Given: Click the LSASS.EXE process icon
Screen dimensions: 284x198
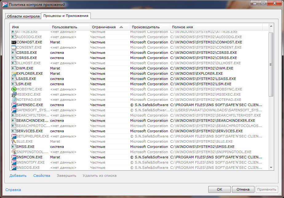Looking at the screenshot, I should (14, 79).
